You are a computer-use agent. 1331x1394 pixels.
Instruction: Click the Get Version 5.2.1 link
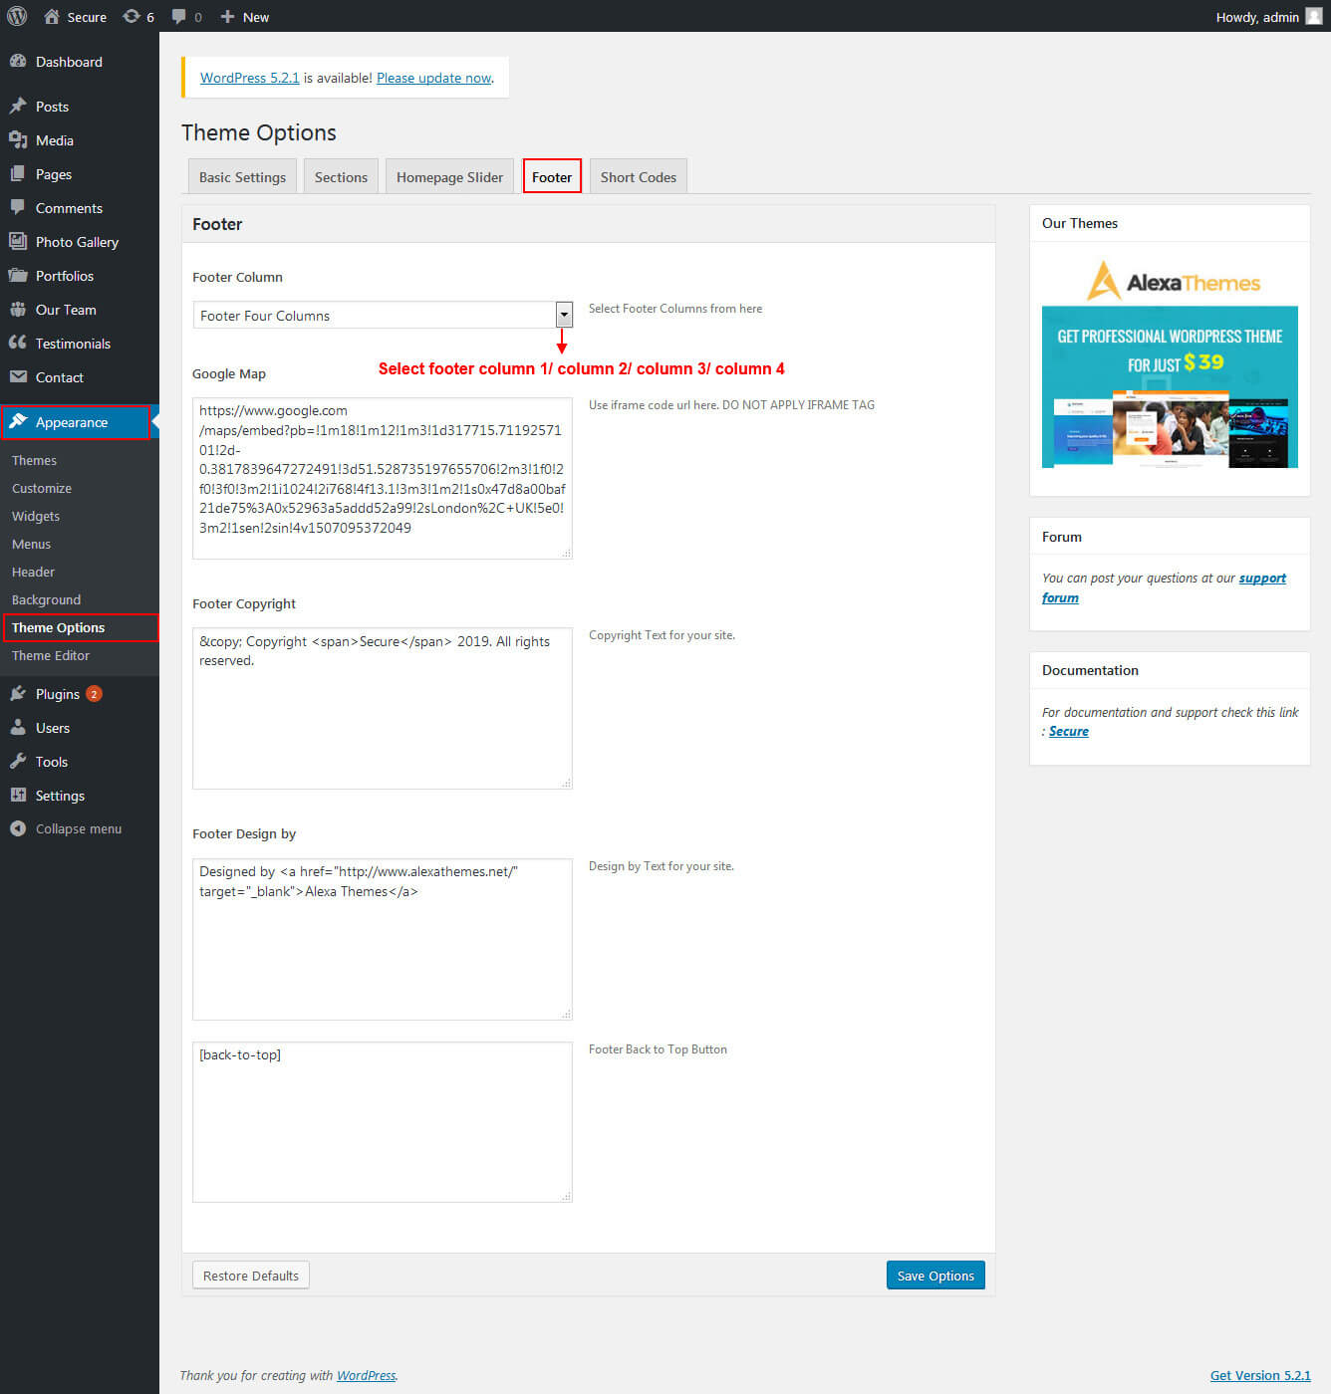pos(1260,1375)
